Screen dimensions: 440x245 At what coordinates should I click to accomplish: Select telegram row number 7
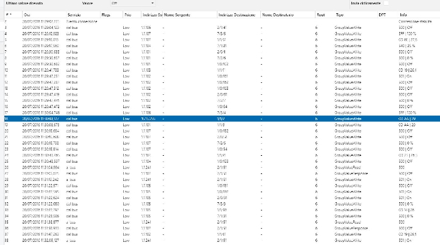(222, 52)
